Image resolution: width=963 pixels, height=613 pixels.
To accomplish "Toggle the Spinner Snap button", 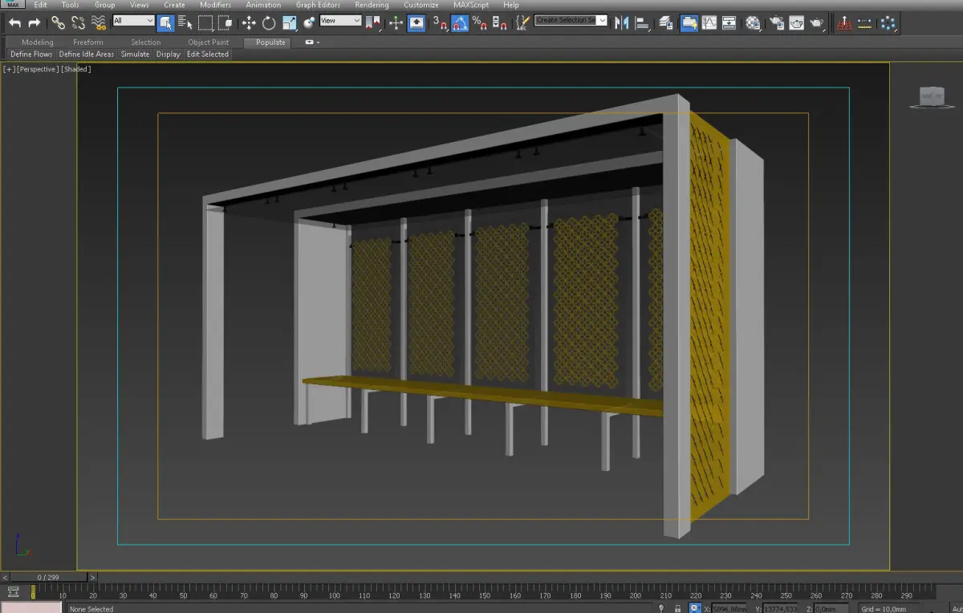I will [499, 23].
